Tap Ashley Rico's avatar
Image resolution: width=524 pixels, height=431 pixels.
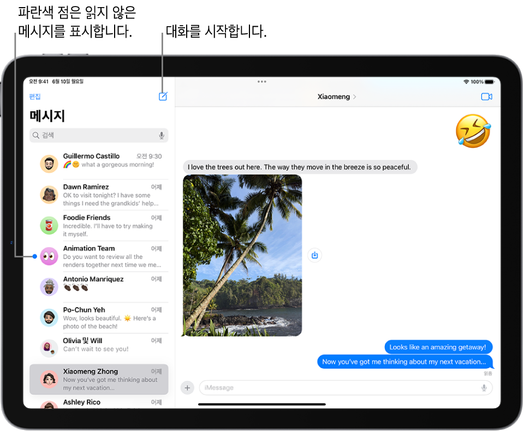pyautogui.click(x=49, y=405)
